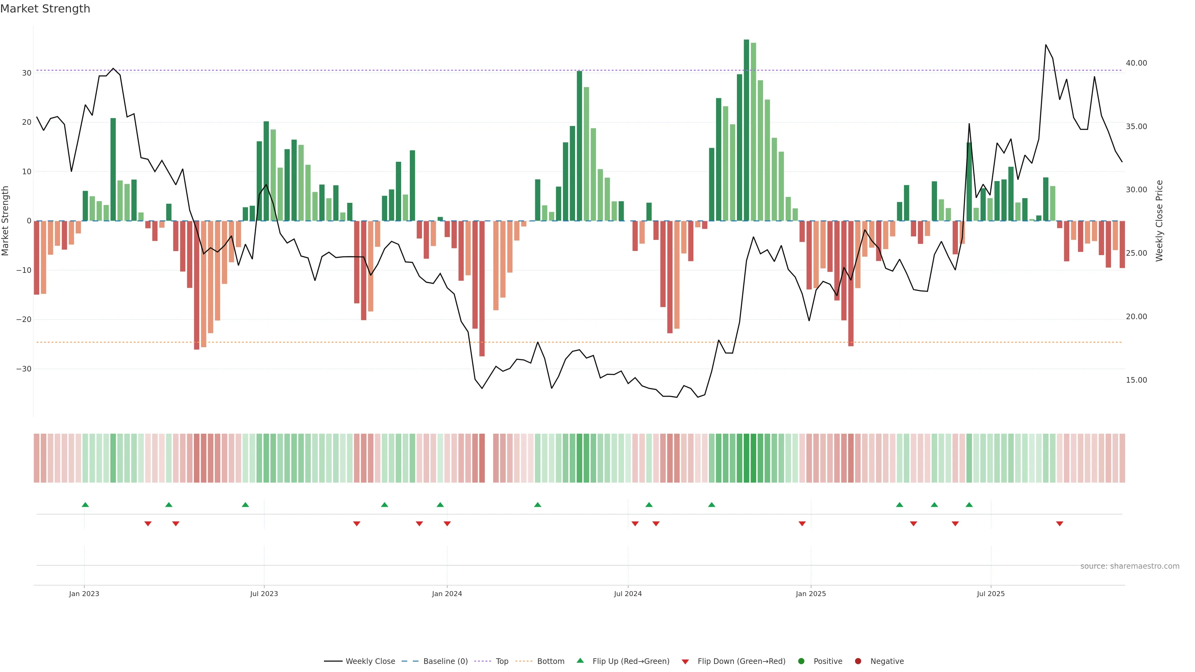1195x672 pixels.
Task: Click the red Flip Down triangle legend icon
Action: tap(685, 661)
